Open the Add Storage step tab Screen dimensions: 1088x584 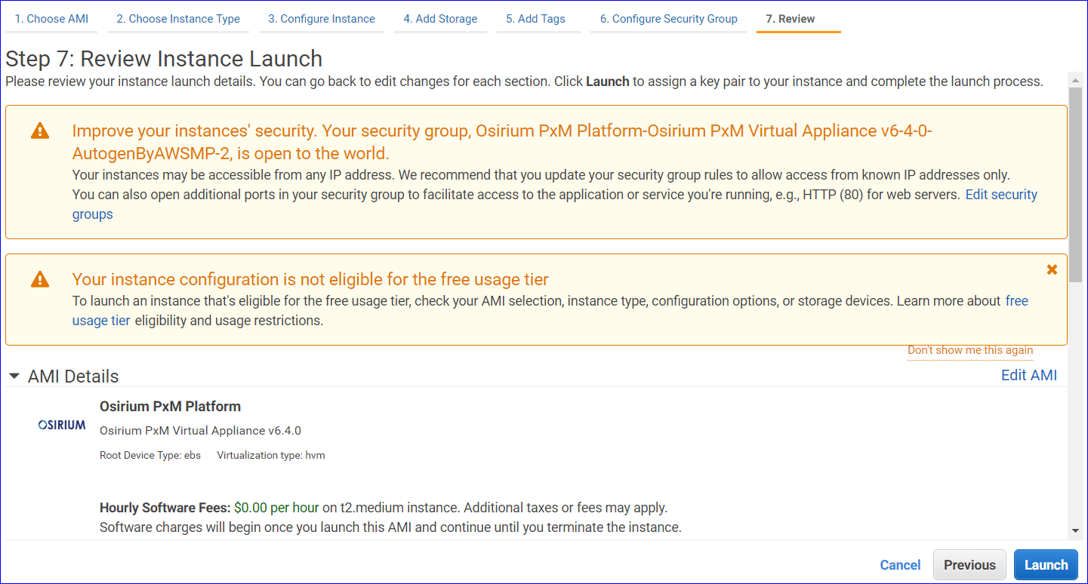click(440, 19)
